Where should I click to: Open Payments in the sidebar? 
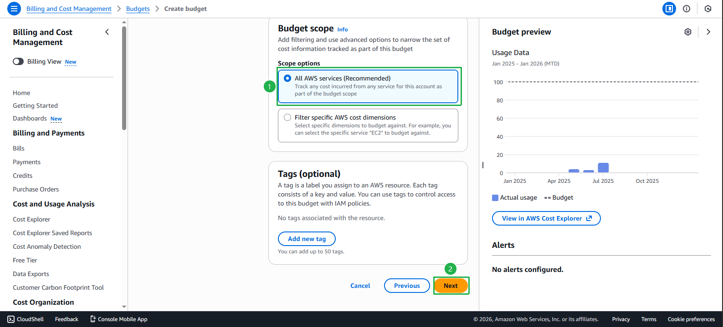(x=26, y=162)
